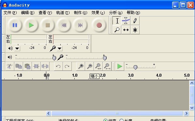This screenshot has width=195, height=121.
Task: Click the Copy icon in edit toolbar
Action: pos(19,66)
